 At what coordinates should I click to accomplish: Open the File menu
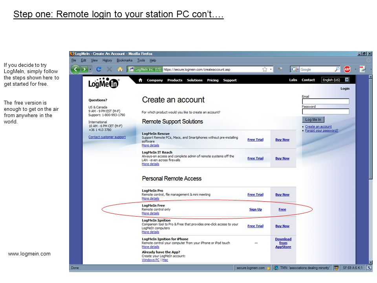click(x=73, y=61)
